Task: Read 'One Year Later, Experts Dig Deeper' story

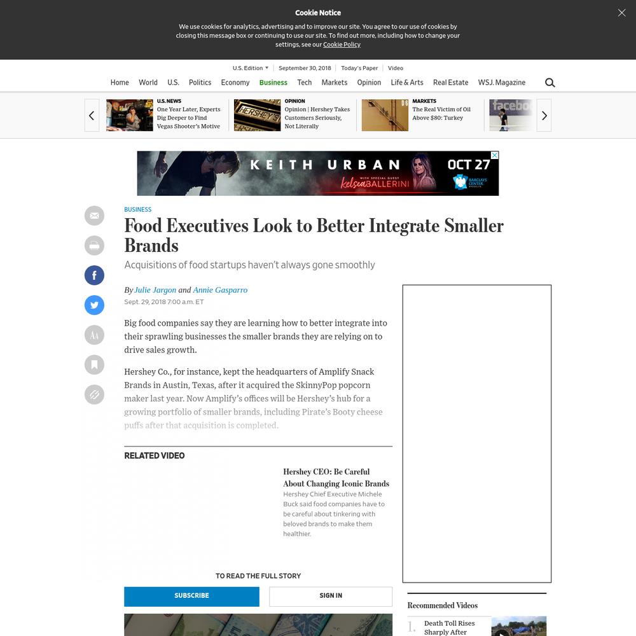Action: point(189,118)
